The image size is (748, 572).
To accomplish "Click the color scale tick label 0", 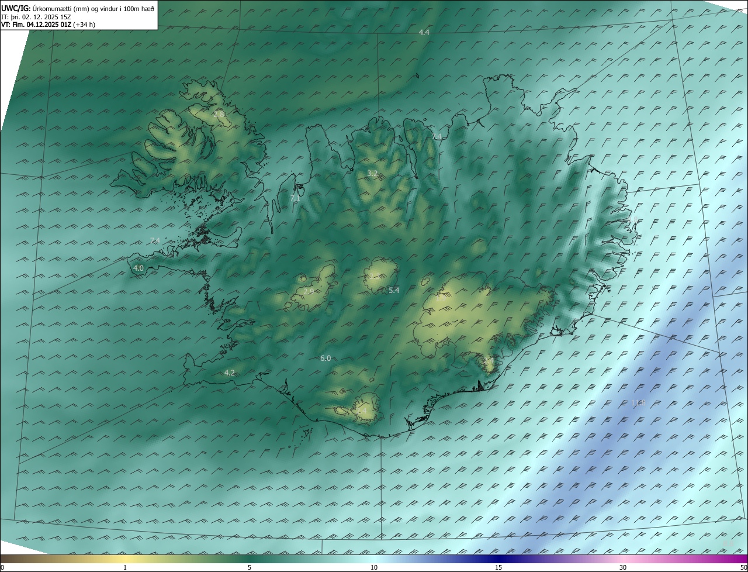I will [x=2, y=568].
